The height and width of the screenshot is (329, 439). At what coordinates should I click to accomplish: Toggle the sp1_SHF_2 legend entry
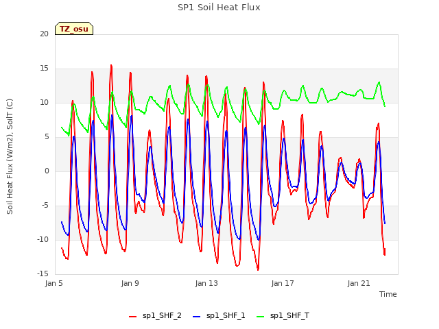(155, 316)
